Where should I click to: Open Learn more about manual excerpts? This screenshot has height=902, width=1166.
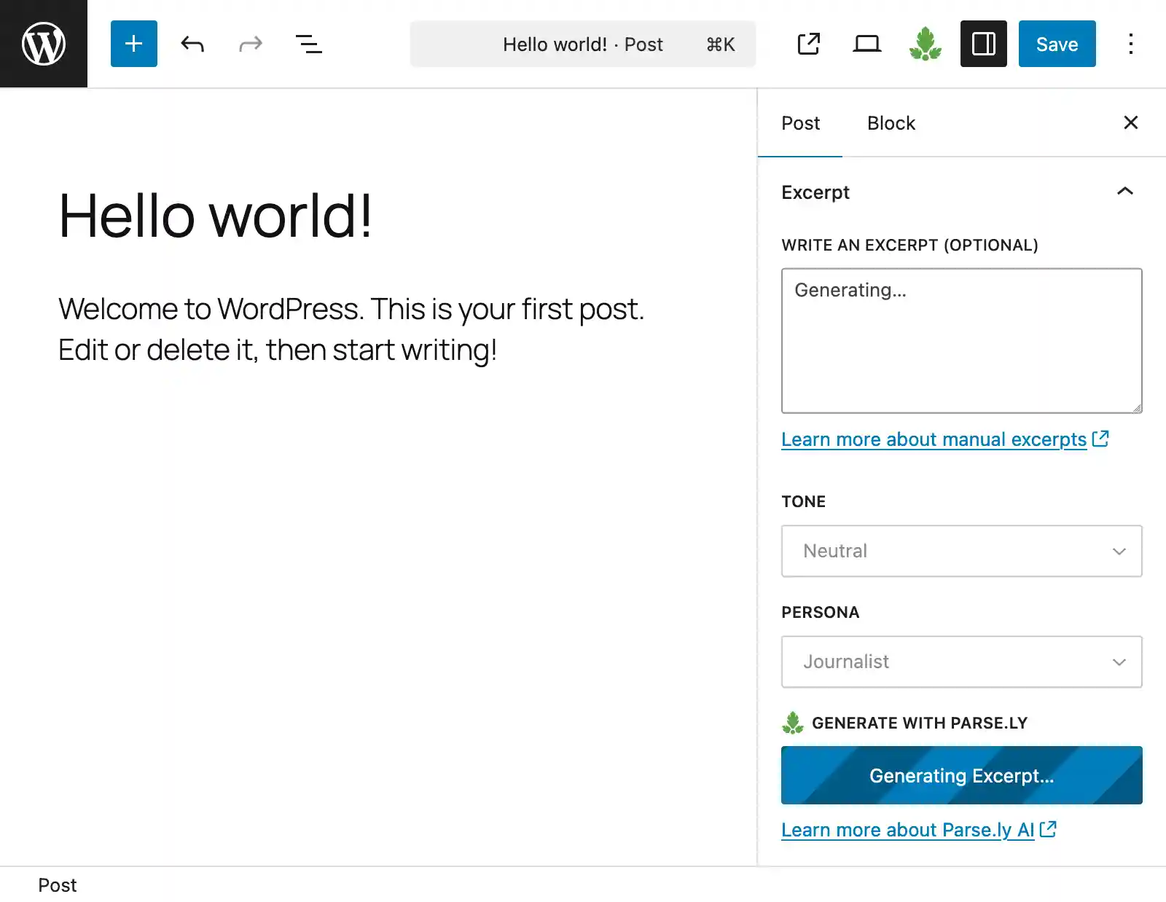935,439
